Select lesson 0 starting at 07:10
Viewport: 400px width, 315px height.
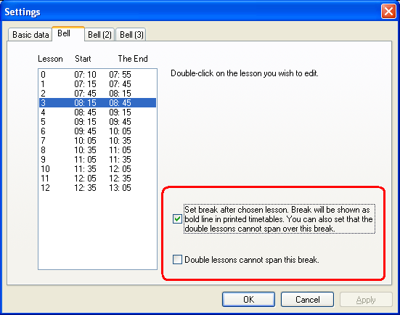[x=97, y=75]
